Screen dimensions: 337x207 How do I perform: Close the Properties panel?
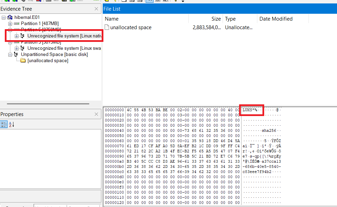96,114
